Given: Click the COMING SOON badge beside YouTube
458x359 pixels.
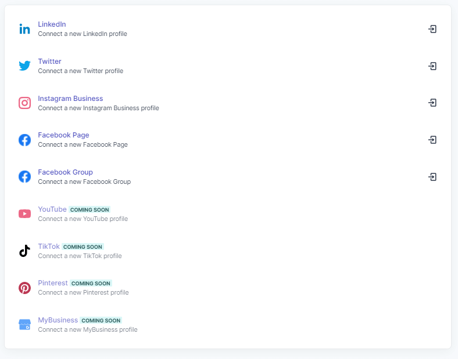Looking at the screenshot, I should 90,210.
